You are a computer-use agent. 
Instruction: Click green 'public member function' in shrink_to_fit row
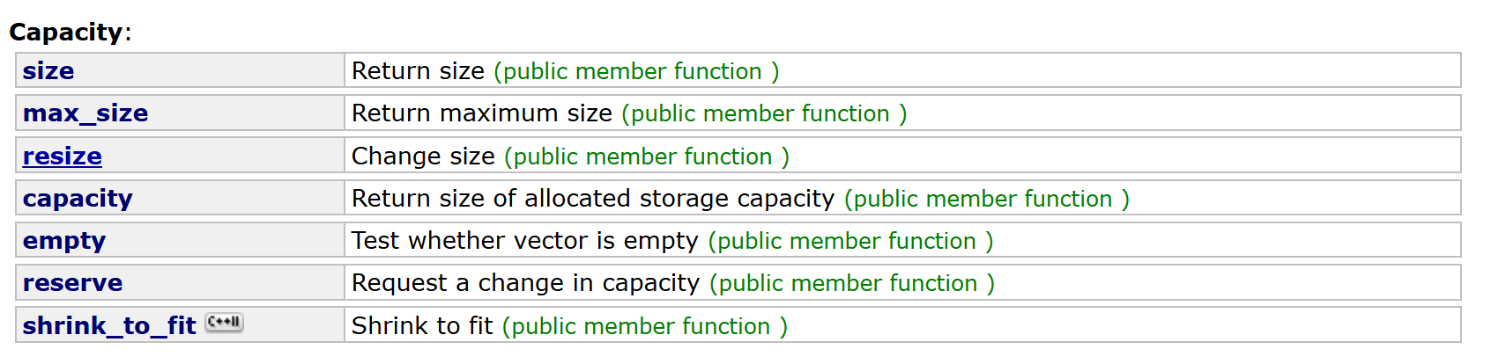point(645,326)
